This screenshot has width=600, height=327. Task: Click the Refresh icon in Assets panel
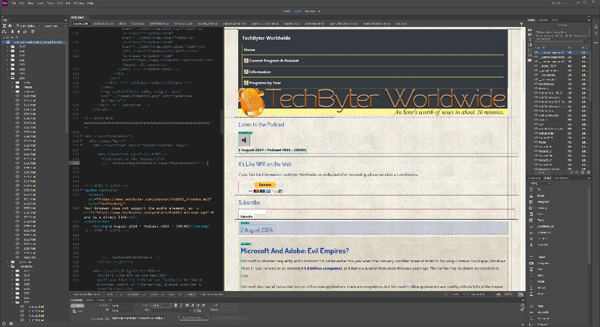[571, 172]
